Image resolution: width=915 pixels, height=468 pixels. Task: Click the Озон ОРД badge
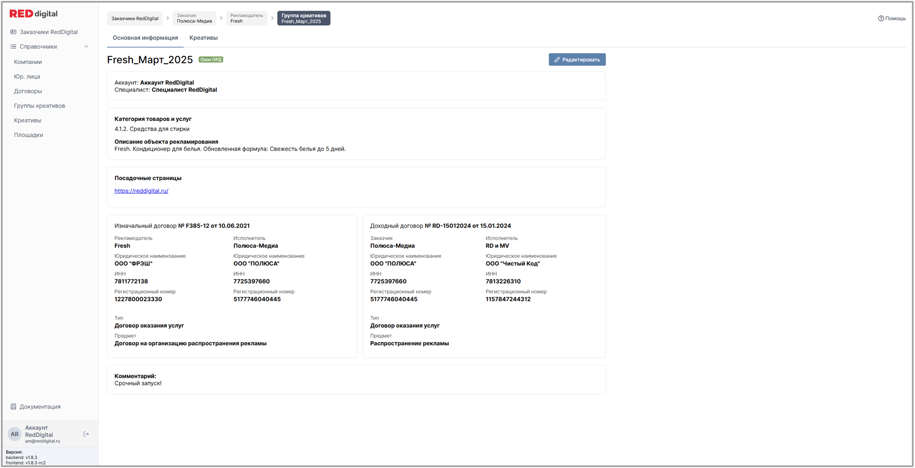tap(211, 60)
